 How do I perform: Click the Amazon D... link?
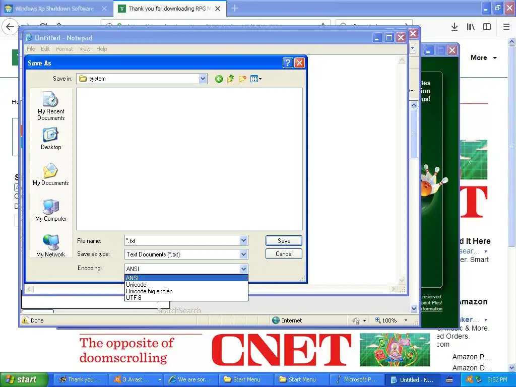pos(471,367)
